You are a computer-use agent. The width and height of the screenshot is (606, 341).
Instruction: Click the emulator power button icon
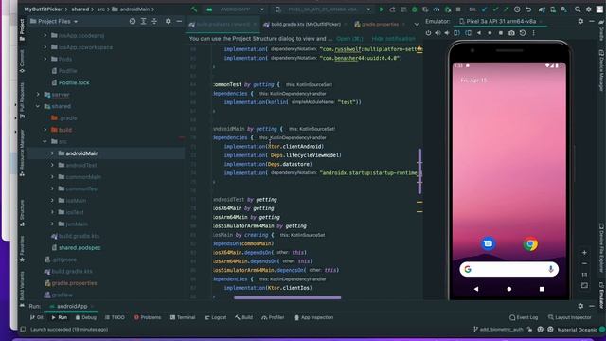[x=428, y=33]
